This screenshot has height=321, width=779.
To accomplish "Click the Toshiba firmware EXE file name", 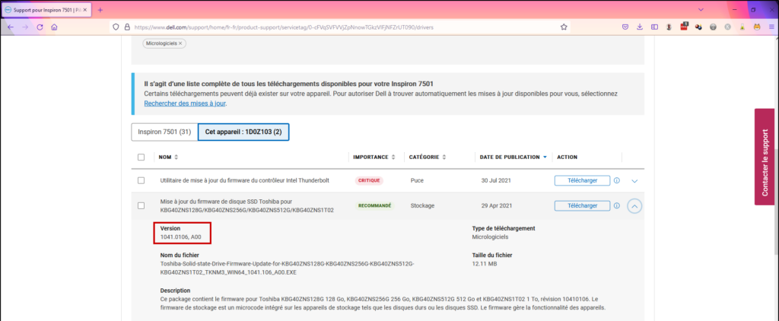I will tap(287, 269).
